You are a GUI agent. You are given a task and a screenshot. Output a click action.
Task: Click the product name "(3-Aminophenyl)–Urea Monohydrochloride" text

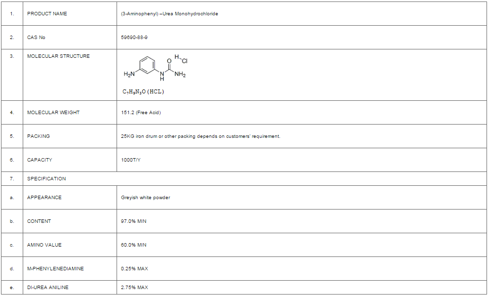click(x=169, y=14)
